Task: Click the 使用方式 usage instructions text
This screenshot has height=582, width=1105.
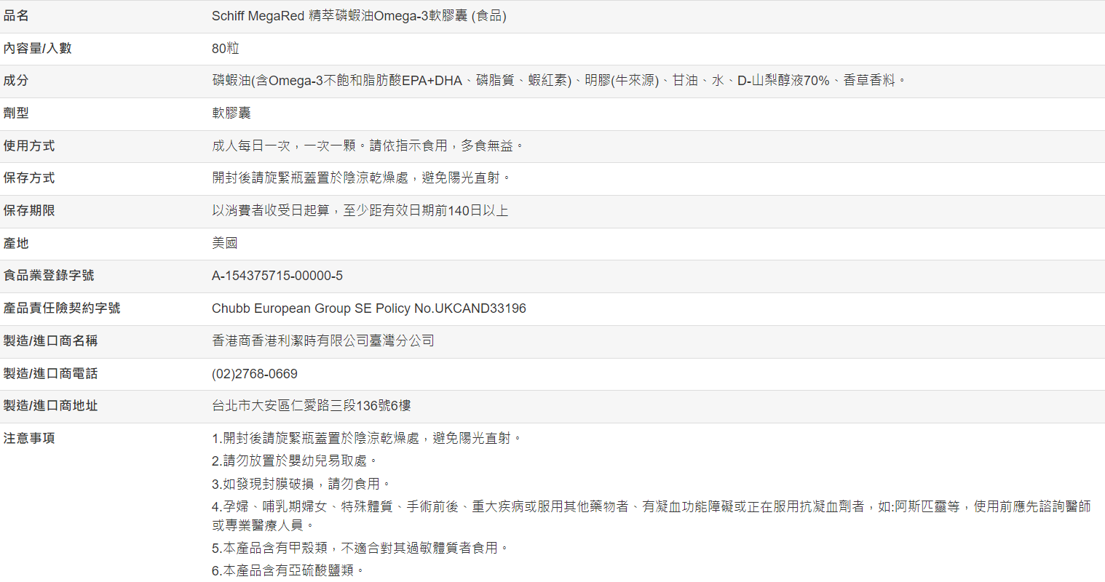Action: coord(368,146)
